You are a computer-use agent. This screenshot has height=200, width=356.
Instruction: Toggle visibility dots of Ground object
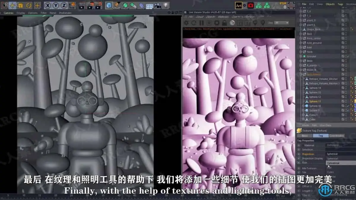(346, 56)
